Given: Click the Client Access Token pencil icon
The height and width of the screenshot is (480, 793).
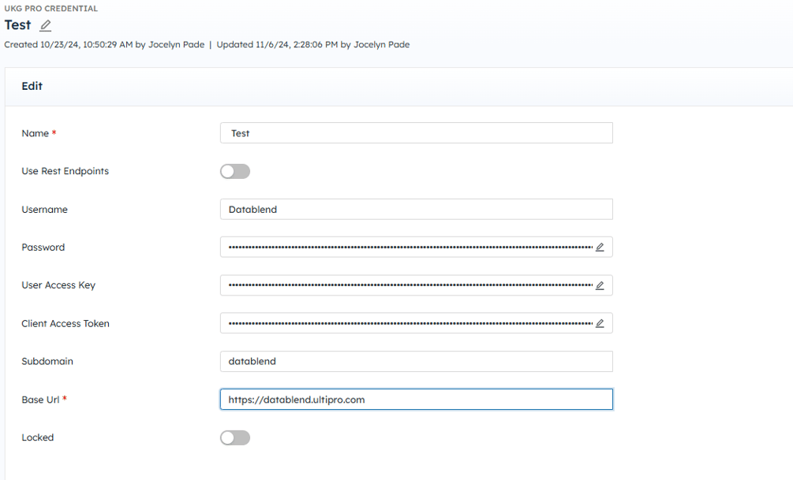Looking at the screenshot, I should point(600,323).
